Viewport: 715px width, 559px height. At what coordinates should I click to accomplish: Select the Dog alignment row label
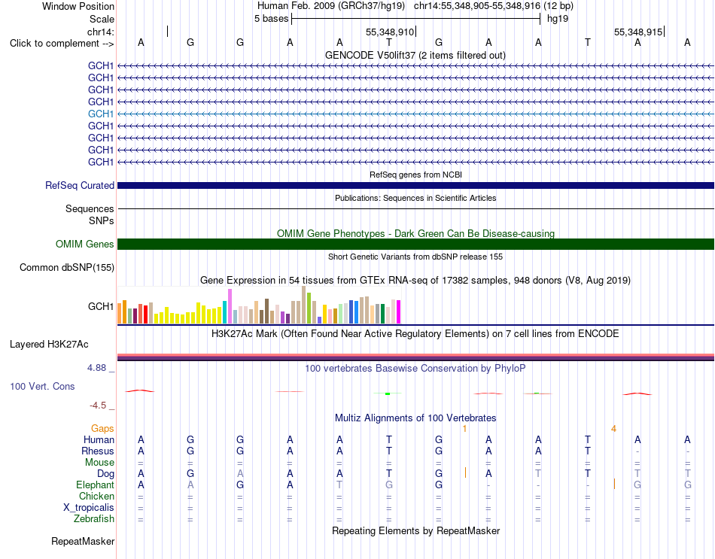[x=105, y=474]
